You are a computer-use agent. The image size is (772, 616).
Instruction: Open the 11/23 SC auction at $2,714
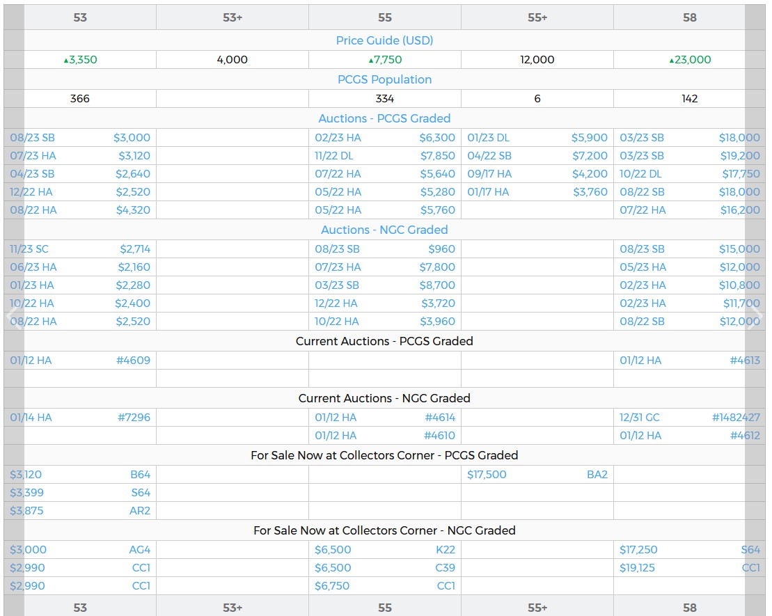[80, 248]
